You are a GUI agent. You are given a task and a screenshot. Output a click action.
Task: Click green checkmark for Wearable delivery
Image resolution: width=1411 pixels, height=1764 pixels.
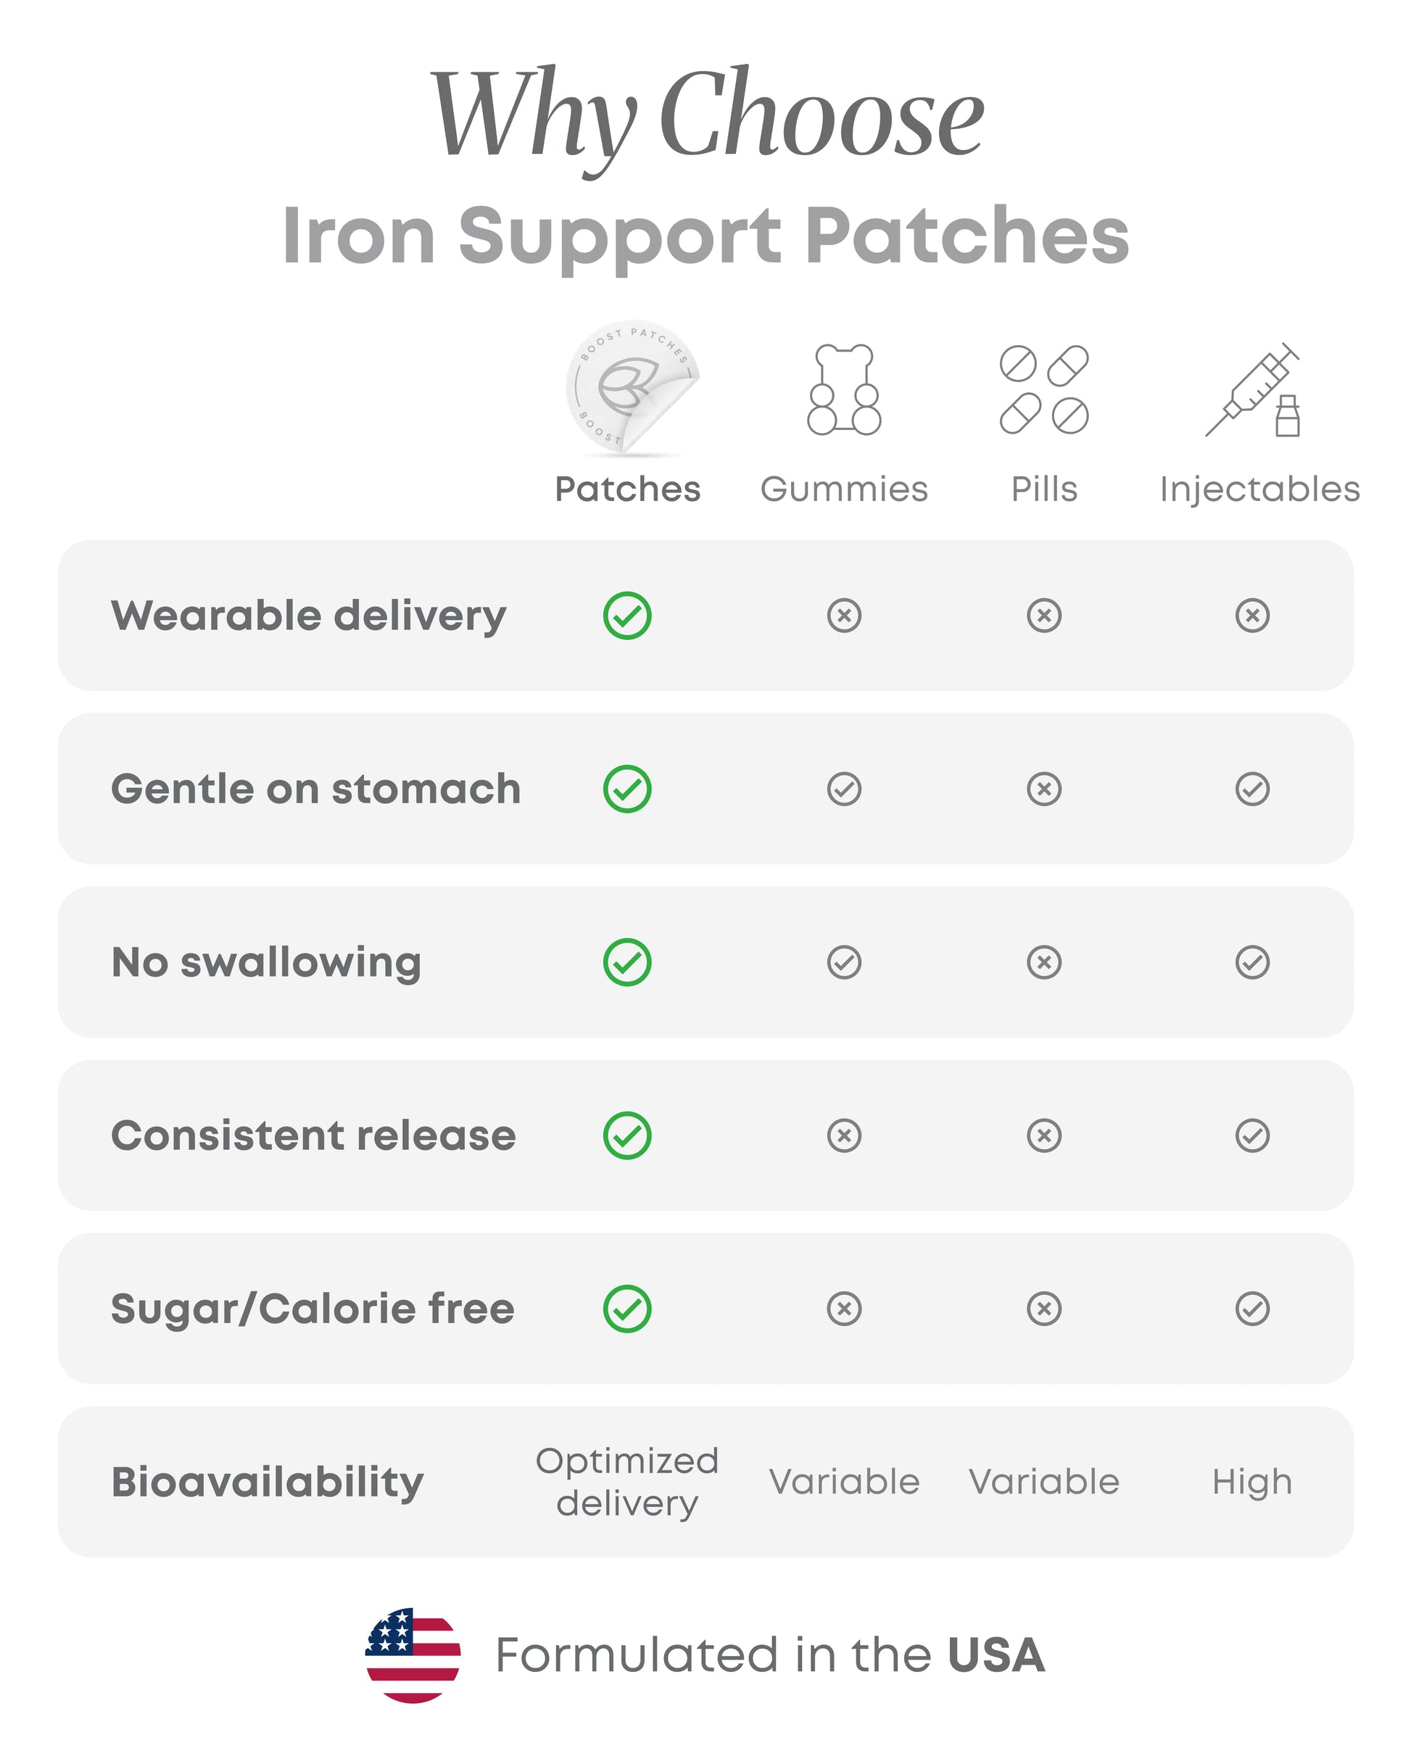(627, 616)
